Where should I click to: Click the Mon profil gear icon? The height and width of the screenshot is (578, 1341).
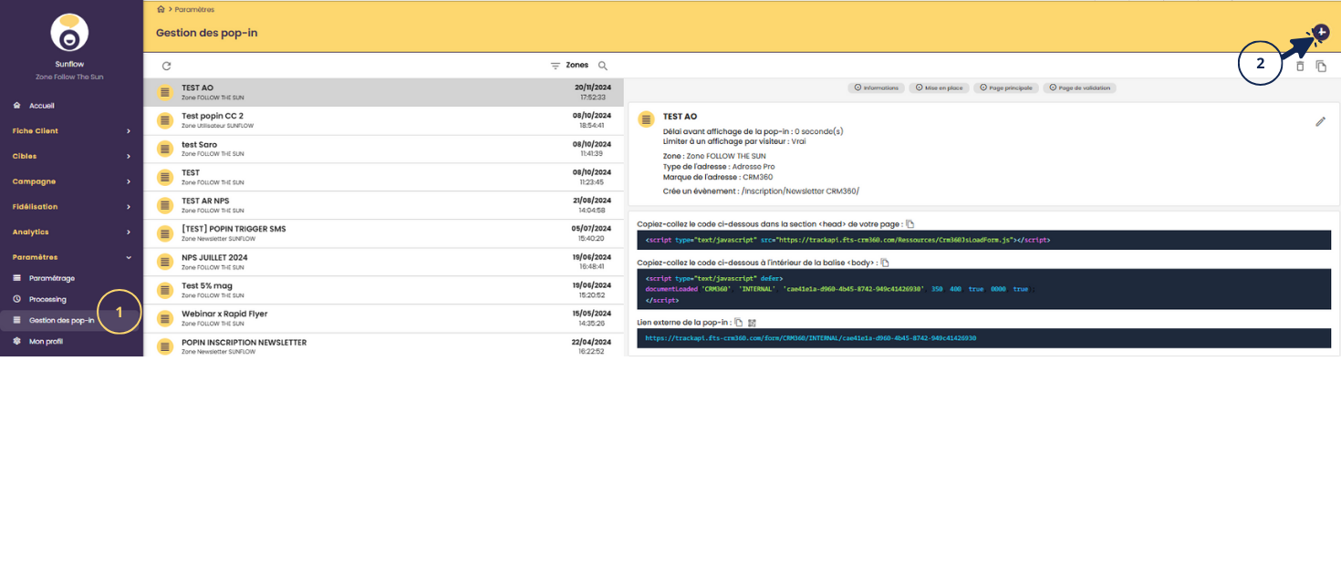[16, 341]
